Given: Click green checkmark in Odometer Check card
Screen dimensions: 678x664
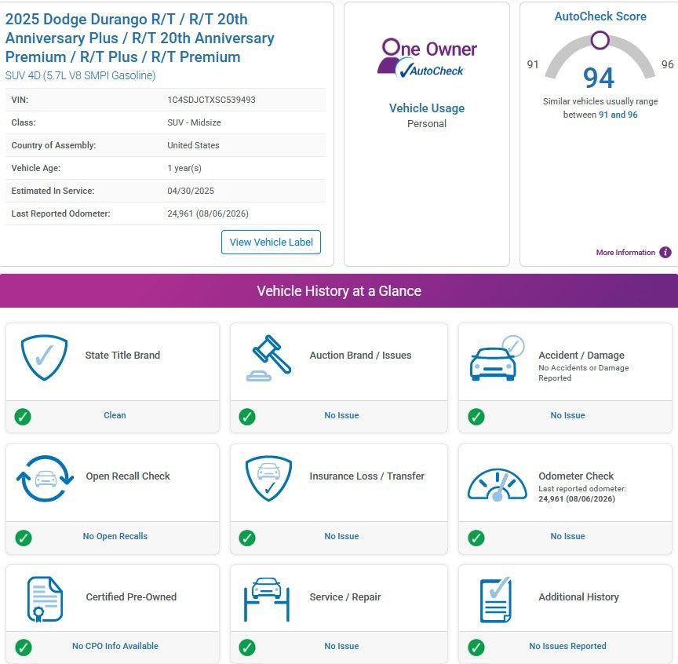Looking at the screenshot, I should coord(476,538).
